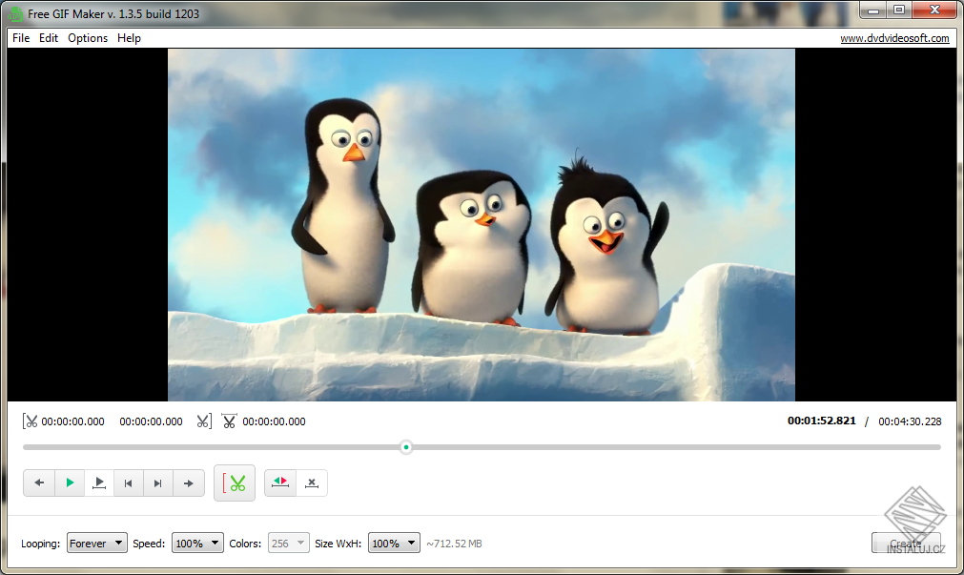Click the remove selection icon with the X
The image size is (964, 575).
(311, 483)
